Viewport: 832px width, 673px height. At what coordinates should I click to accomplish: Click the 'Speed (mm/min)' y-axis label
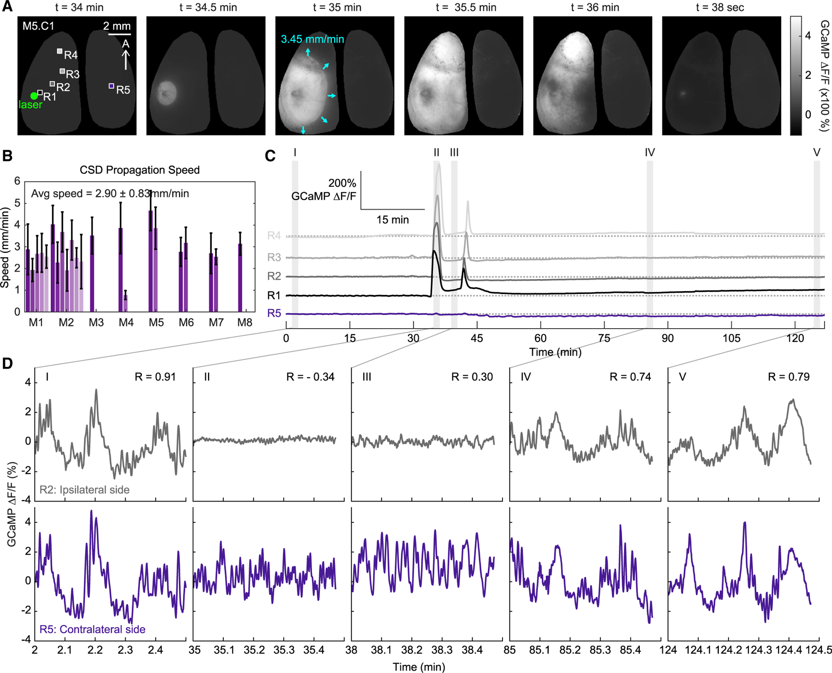pos(6,247)
